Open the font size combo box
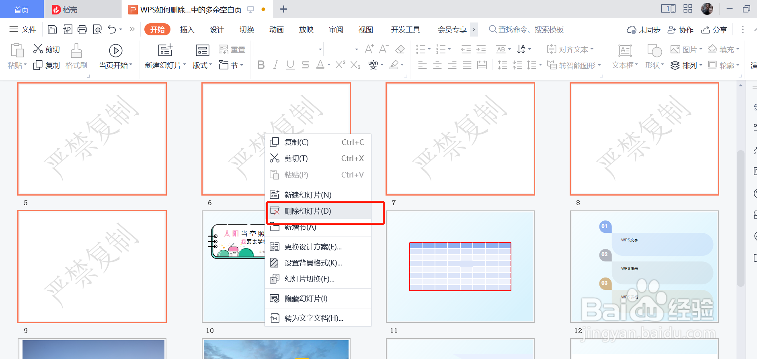The height and width of the screenshot is (359, 757). pos(342,49)
